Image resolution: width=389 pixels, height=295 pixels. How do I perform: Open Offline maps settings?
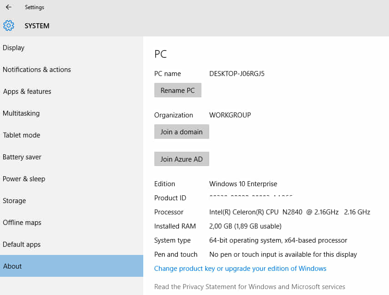pos(22,223)
